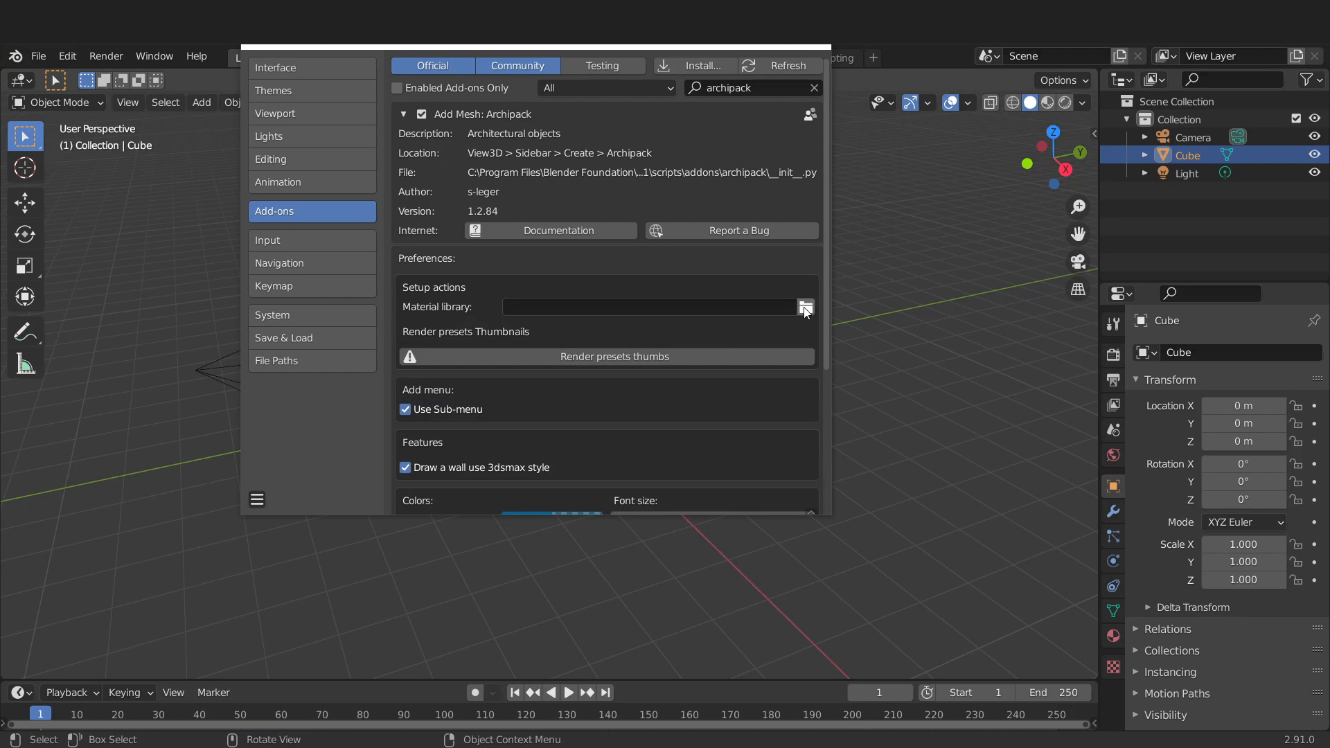Switch viewport to rendered shading mode
The image size is (1330, 748).
pos(1066,102)
